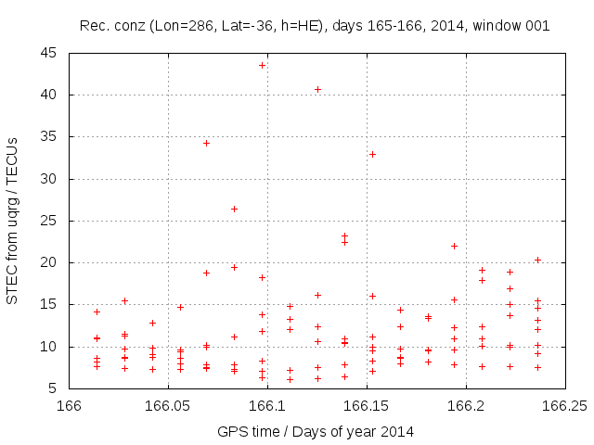Click the x-axis tick label 166.25
The image size is (594, 445).
point(564,406)
